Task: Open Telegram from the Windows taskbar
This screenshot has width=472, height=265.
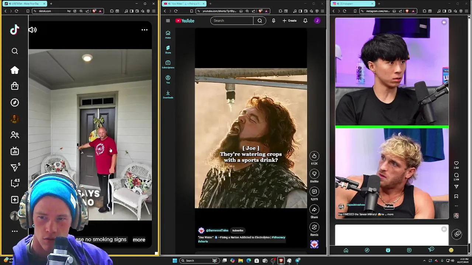Action: point(298,261)
